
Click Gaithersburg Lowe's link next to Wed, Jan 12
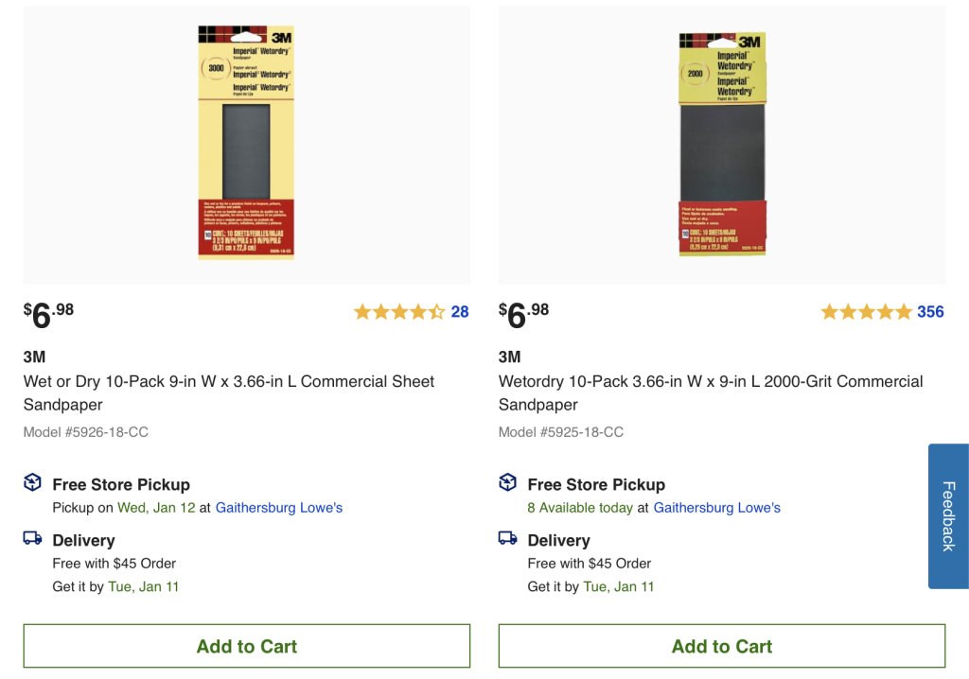(x=279, y=508)
